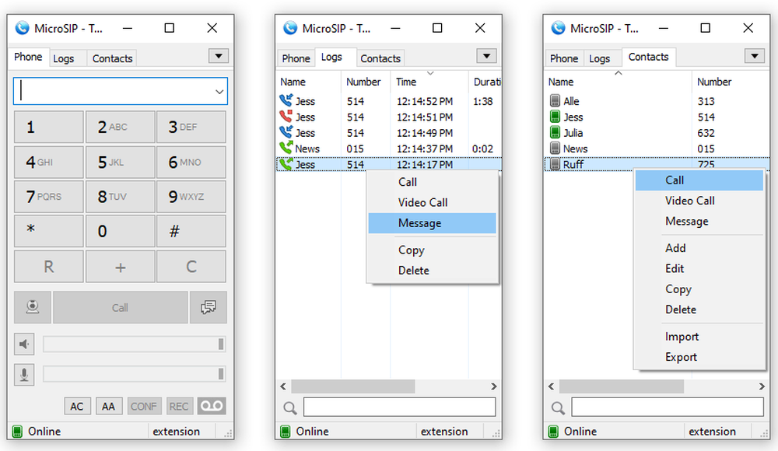Click the green Online status indicator
The width and height of the screenshot is (778, 451).
coord(19,431)
